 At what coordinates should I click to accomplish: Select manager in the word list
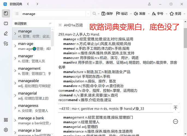click(x=31, y=58)
